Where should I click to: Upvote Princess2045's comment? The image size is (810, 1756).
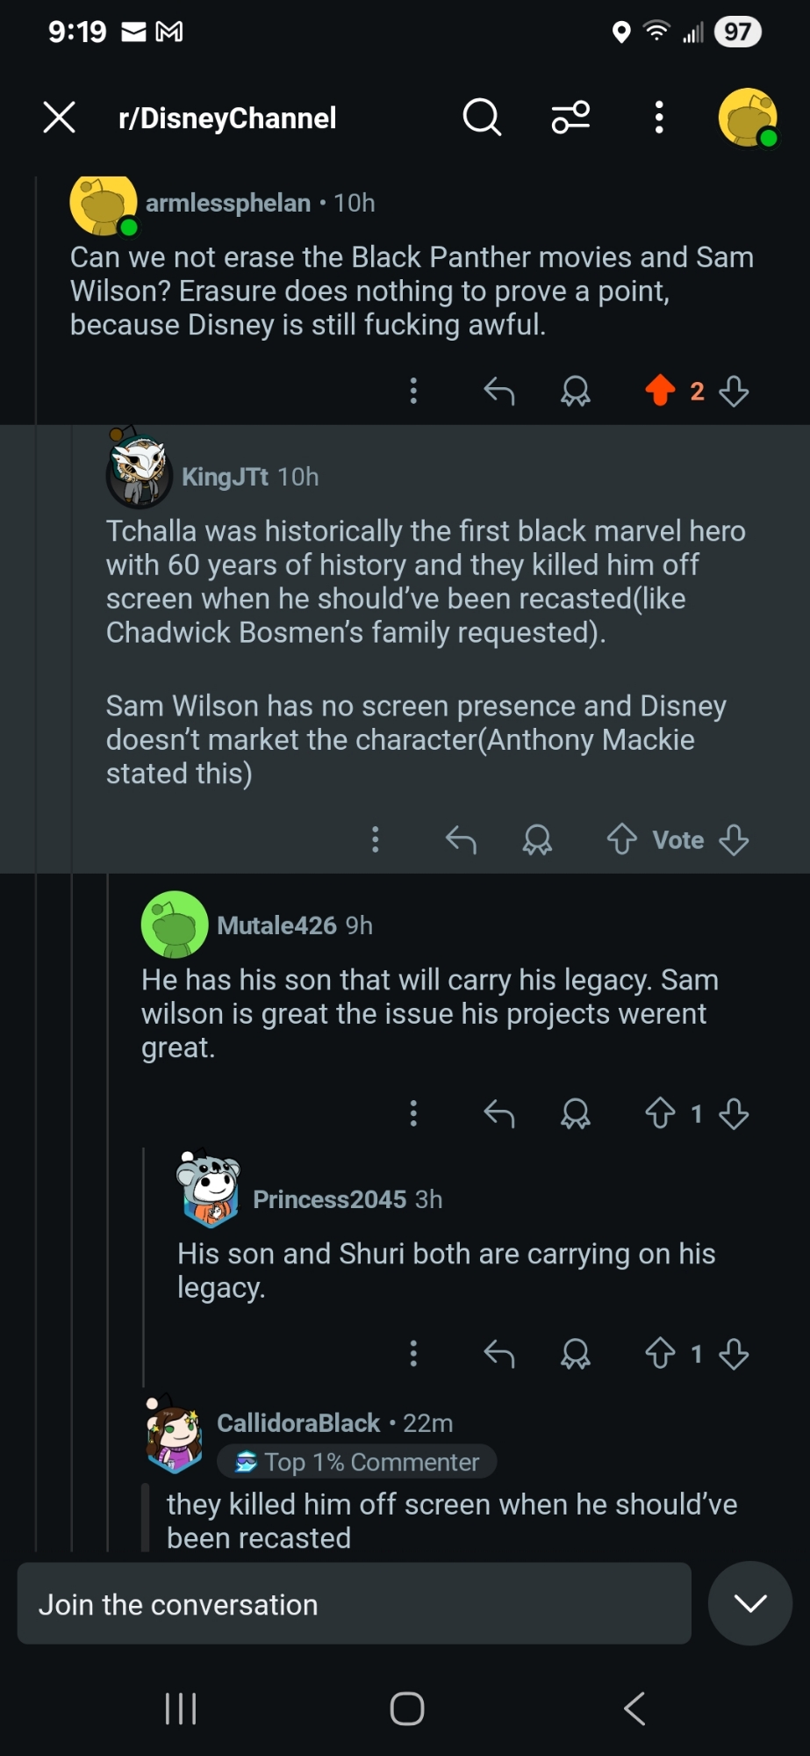[660, 1354]
